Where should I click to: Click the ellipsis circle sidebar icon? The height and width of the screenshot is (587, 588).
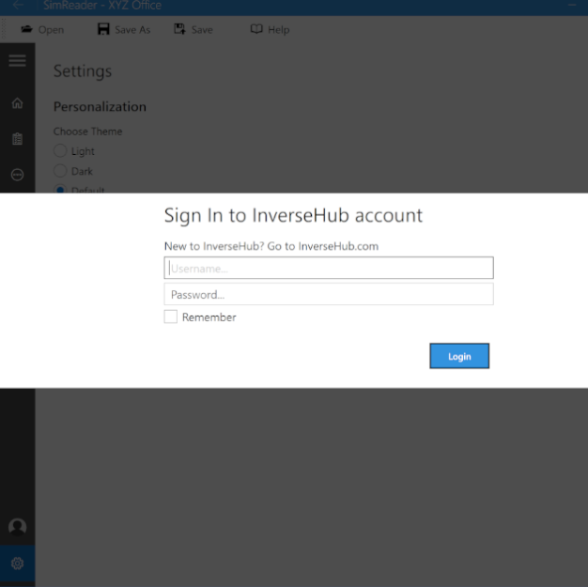pos(17,175)
